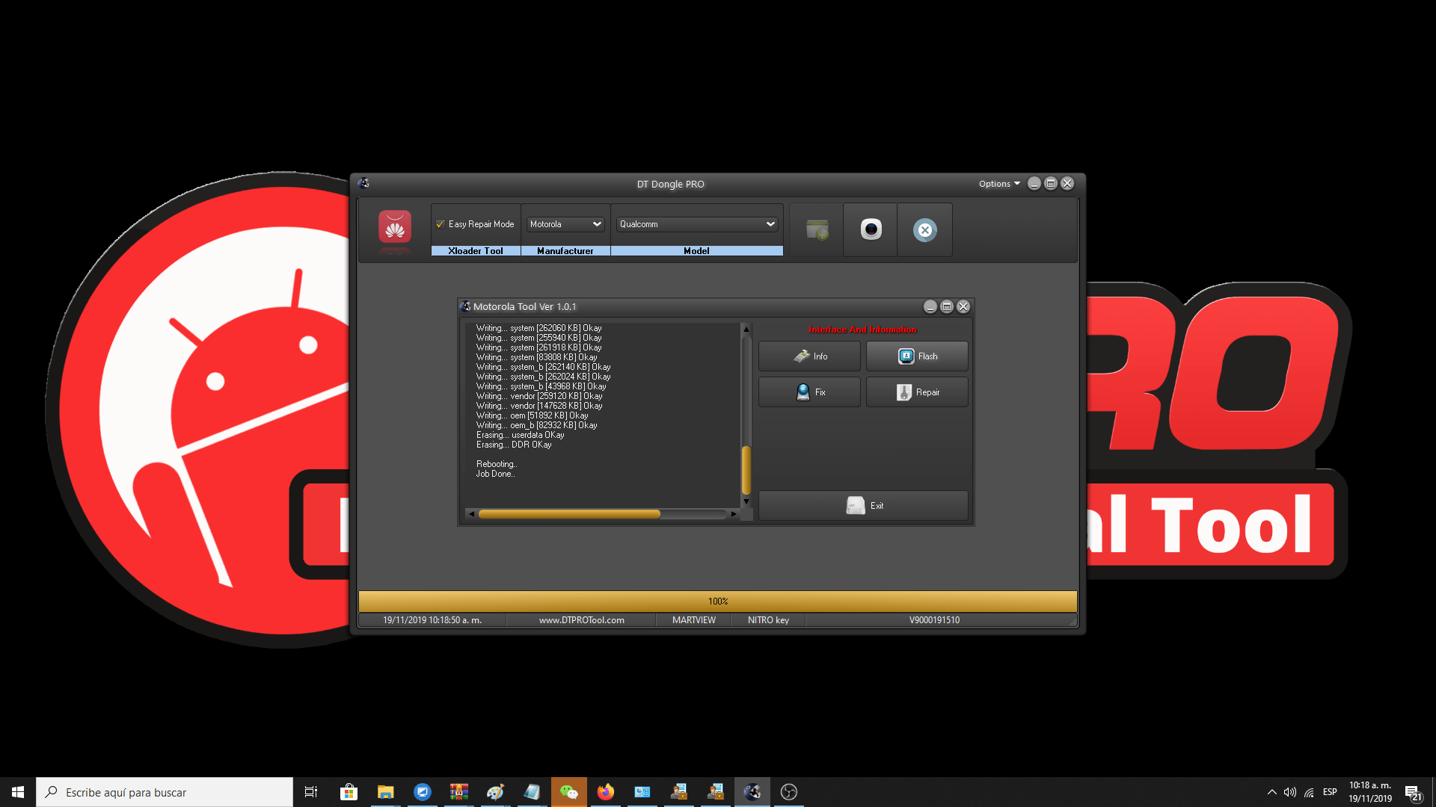Uncheck Easy Repair Mode checkbox

click(x=441, y=224)
